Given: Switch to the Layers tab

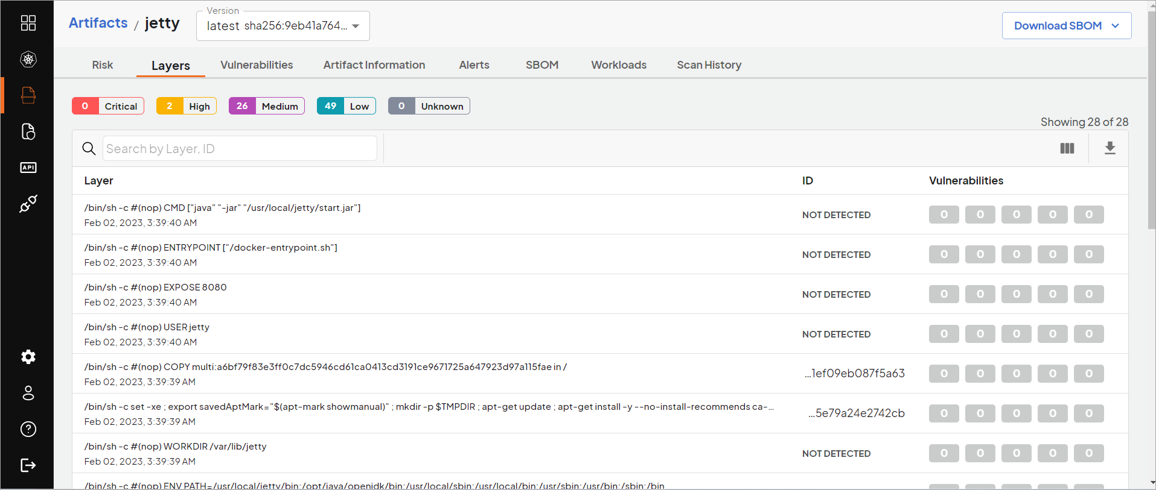Looking at the screenshot, I should click(x=171, y=66).
